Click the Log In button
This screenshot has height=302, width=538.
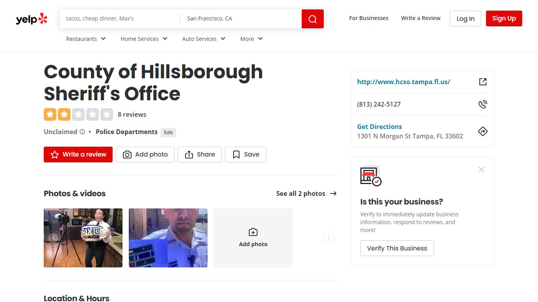click(x=465, y=18)
